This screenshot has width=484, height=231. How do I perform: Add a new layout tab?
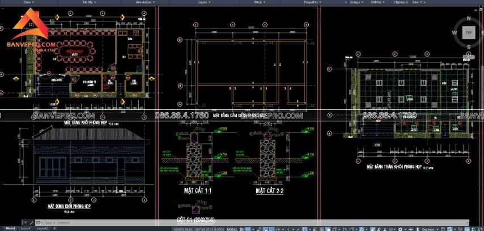click(x=54, y=228)
